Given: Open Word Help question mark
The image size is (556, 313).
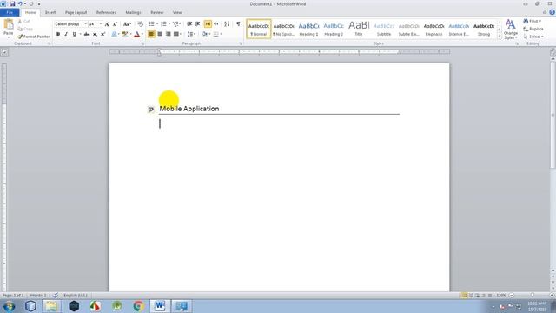Looking at the screenshot, I should tap(552, 12).
